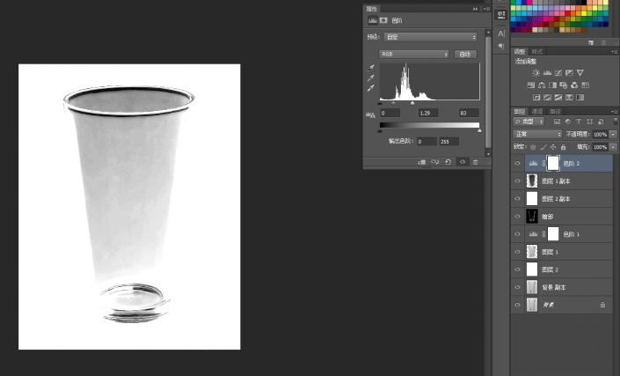620x376 pixels.
Task: Add a Channel Mixer adjustment
Action: pyautogui.click(x=574, y=85)
